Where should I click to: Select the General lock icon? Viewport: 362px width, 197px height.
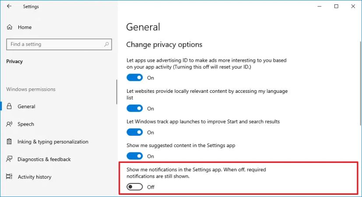[x=9, y=106]
